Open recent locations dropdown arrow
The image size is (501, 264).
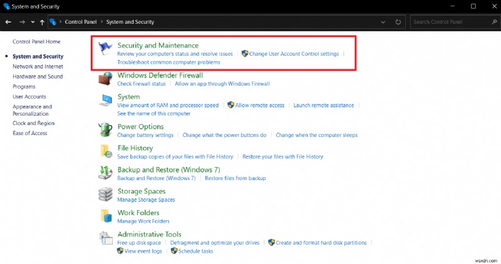33,22
